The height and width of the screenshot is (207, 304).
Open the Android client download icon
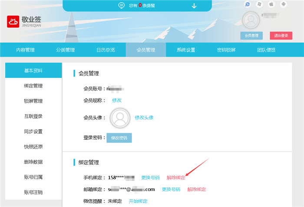(283, 4)
